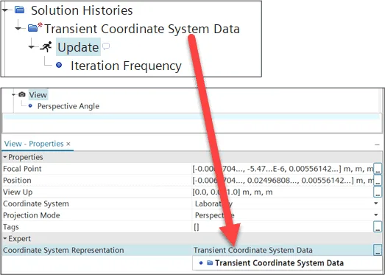The image size is (385, 275).
Task: Select Transient Coordinate System Data tree item
Action: point(142,29)
